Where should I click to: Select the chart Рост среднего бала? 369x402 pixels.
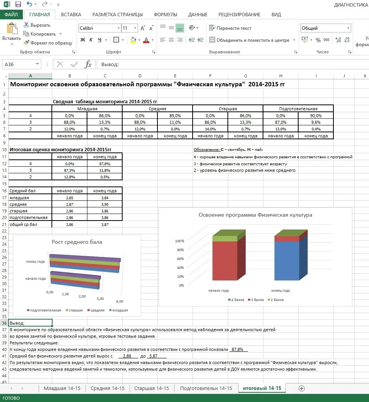point(77,275)
